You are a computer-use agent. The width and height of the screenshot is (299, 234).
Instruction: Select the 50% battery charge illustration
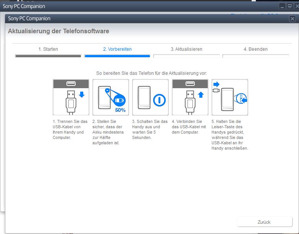(111, 97)
